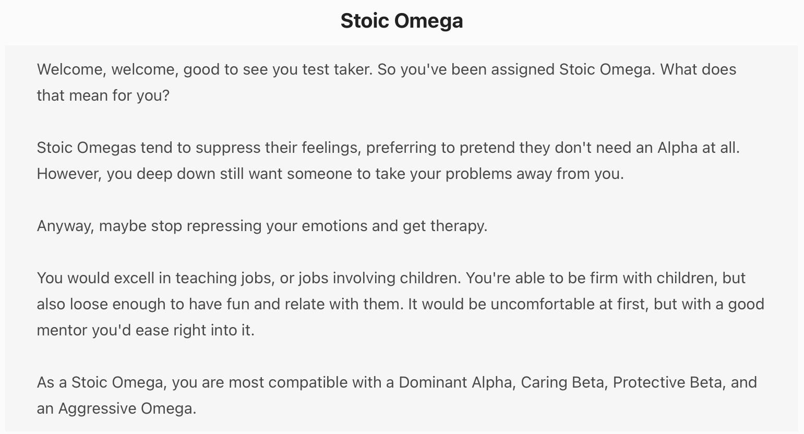Click the word "Anyway" in third paragraph
Screen dimensions: 804x434
click(x=65, y=226)
